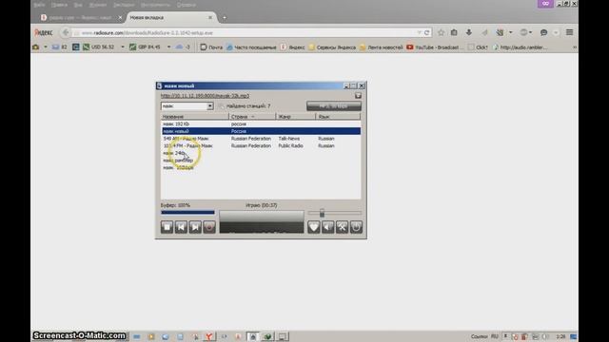
Task: Select the last маяк station row
Action: pyautogui.click(x=261, y=167)
